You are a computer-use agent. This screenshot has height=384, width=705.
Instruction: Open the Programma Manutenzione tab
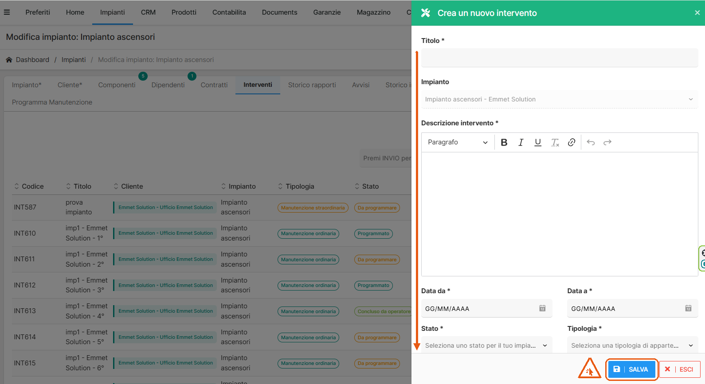(52, 102)
